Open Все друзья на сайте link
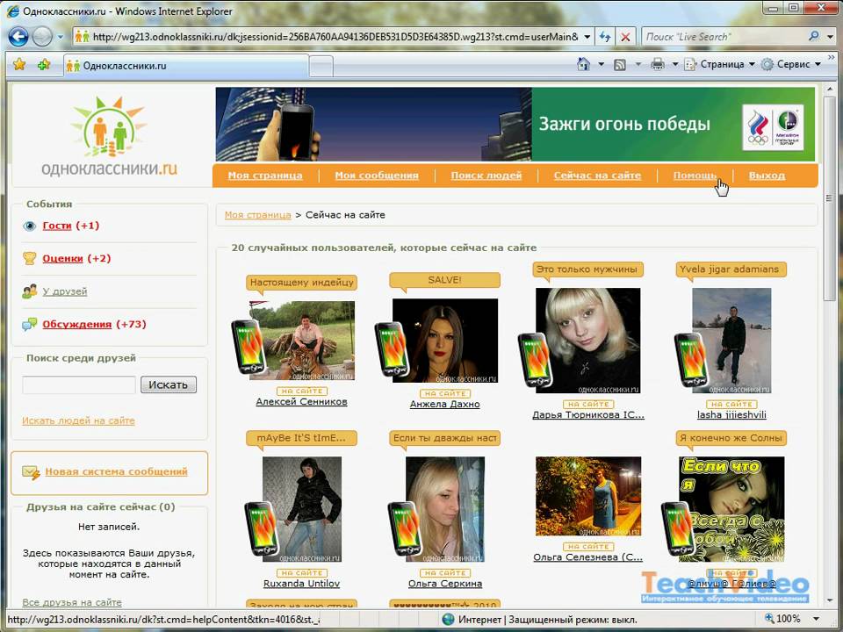Screen dimensions: 843x632 [72, 602]
